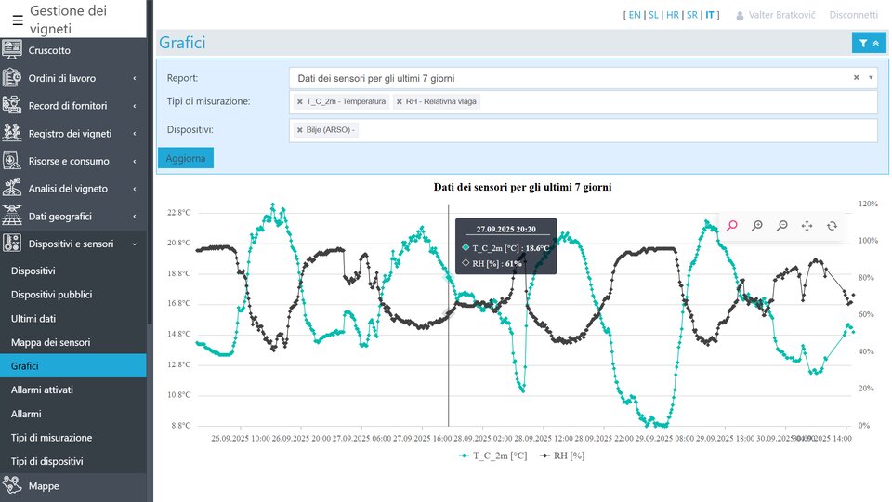Click the hamburger menu icon

tap(18, 20)
